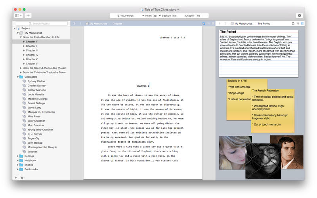317x198 pixels.
Task: Click the plus button in the top toolbar
Action: [28, 15]
